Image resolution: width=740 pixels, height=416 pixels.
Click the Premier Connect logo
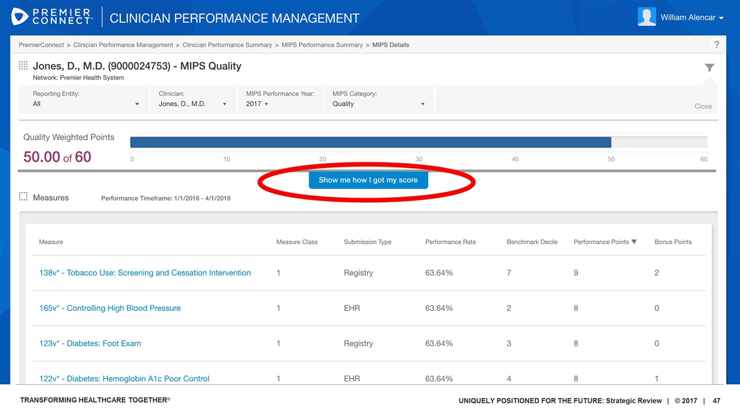(x=52, y=17)
